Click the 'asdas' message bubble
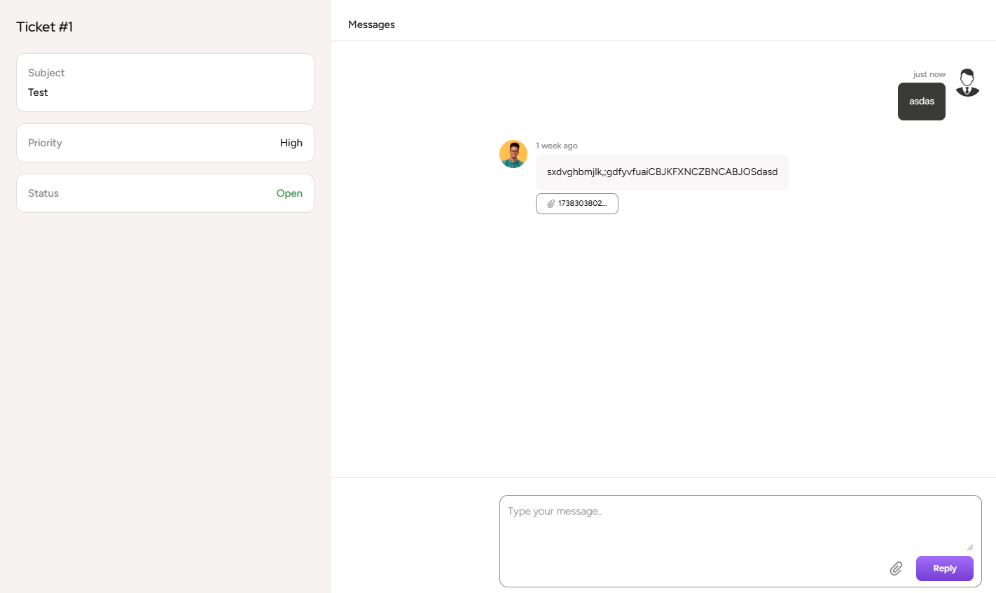This screenshot has height=593, width=996. click(x=921, y=102)
